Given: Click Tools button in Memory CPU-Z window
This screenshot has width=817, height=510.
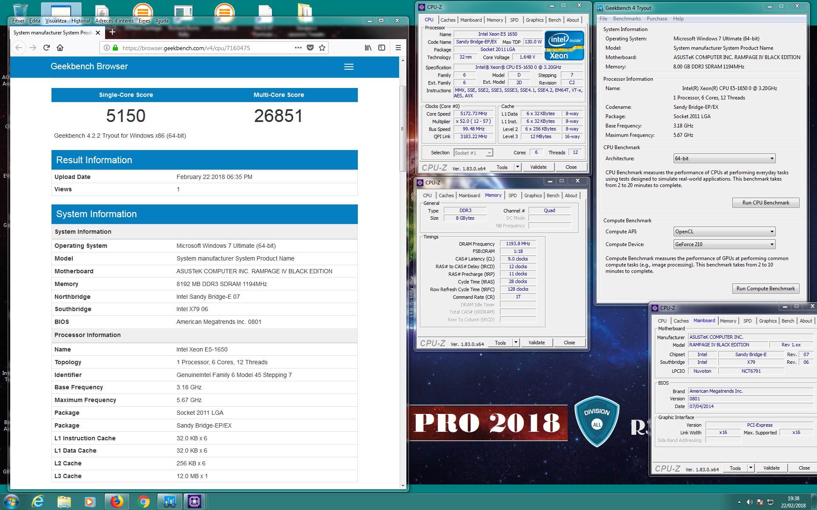Looking at the screenshot, I should coord(500,343).
